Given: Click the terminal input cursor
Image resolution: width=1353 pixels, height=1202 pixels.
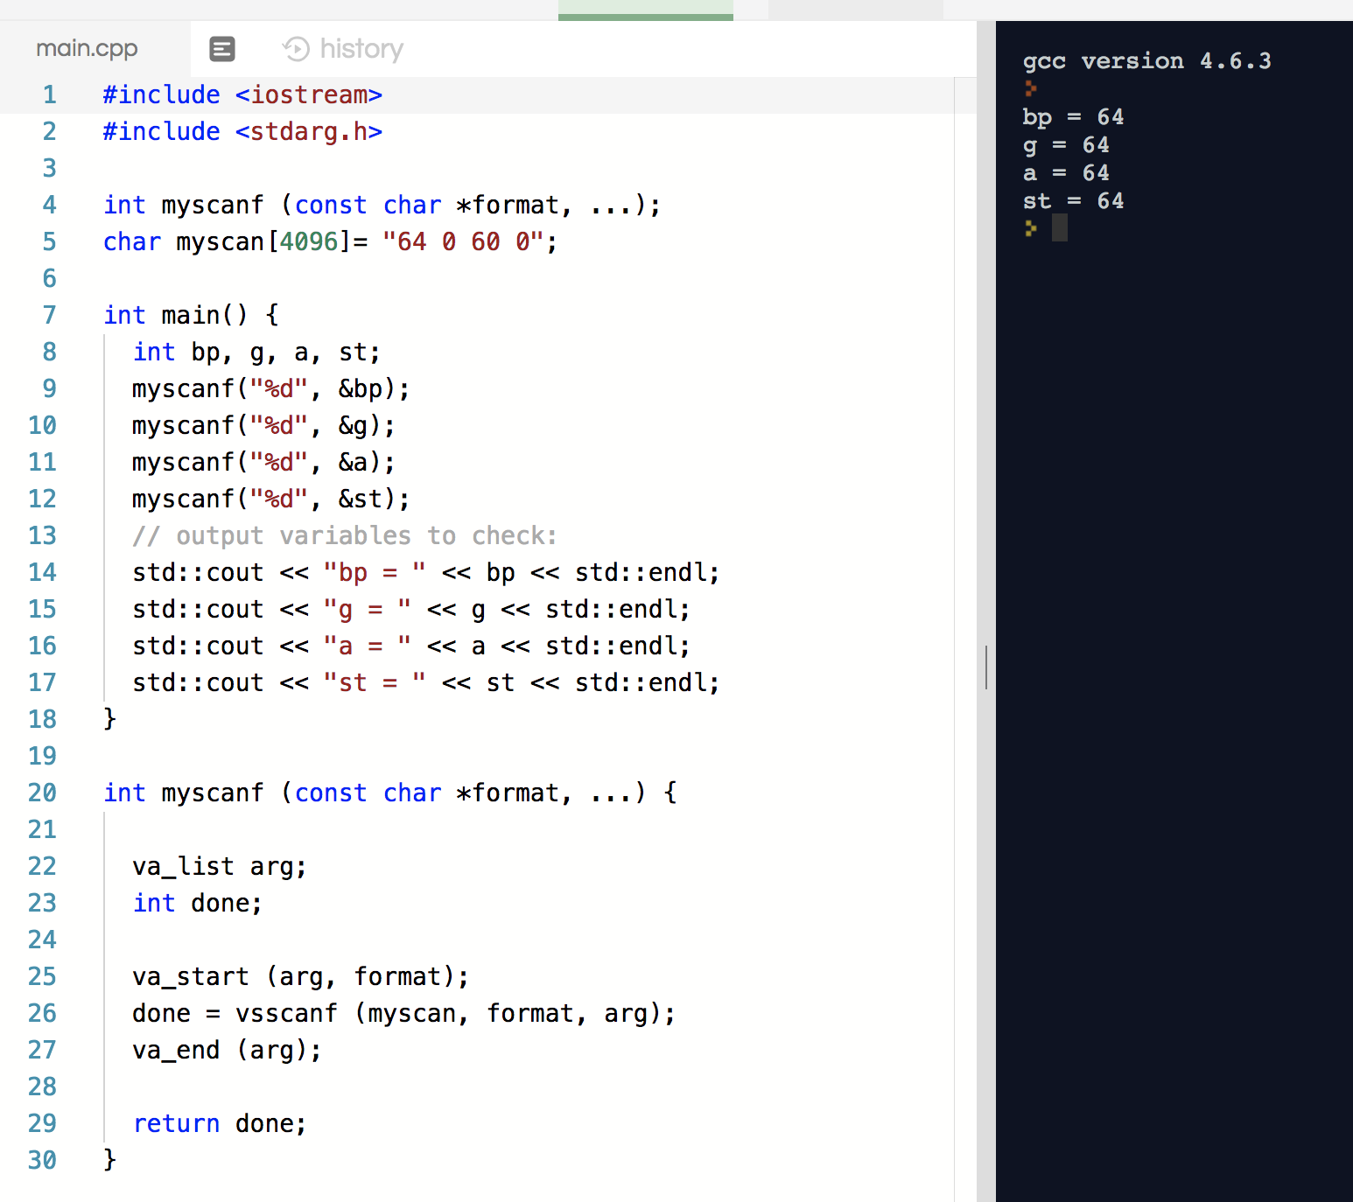Looking at the screenshot, I should 1060,229.
